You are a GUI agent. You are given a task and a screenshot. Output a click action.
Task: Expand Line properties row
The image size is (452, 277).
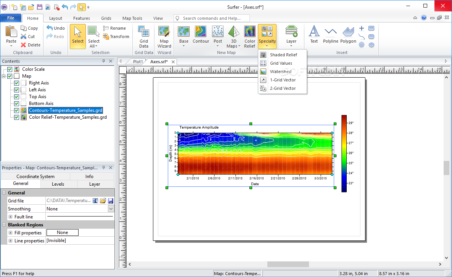tap(10, 241)
